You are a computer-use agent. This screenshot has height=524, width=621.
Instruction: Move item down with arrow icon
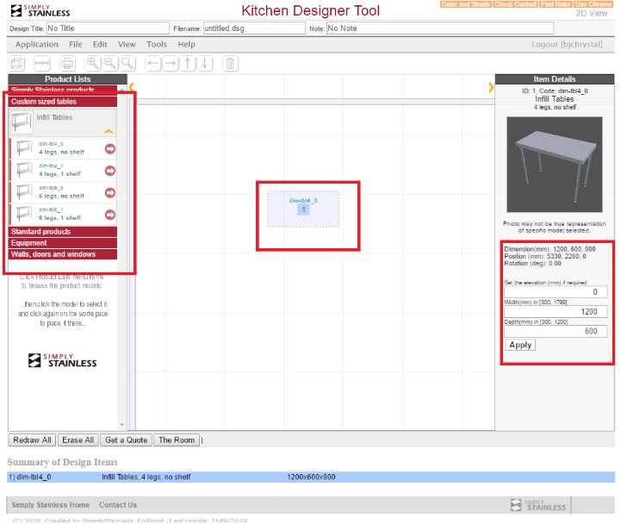(205, 64)
